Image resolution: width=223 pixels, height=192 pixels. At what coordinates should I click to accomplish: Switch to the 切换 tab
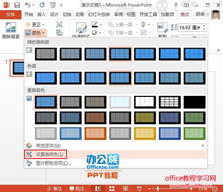tap(67, 14)
